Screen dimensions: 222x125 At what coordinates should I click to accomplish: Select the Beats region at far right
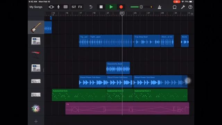click(x=185, y=41)
